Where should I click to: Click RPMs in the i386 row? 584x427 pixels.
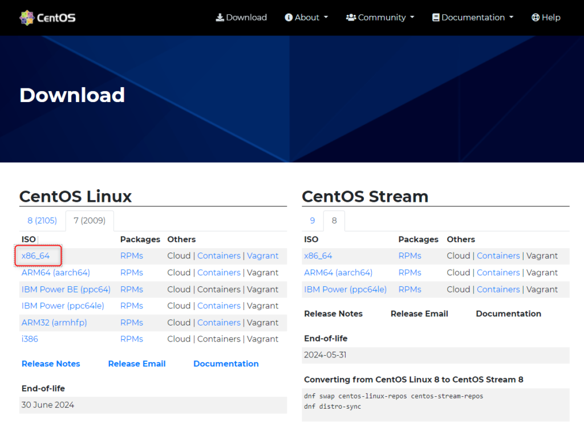pos(132,339)
